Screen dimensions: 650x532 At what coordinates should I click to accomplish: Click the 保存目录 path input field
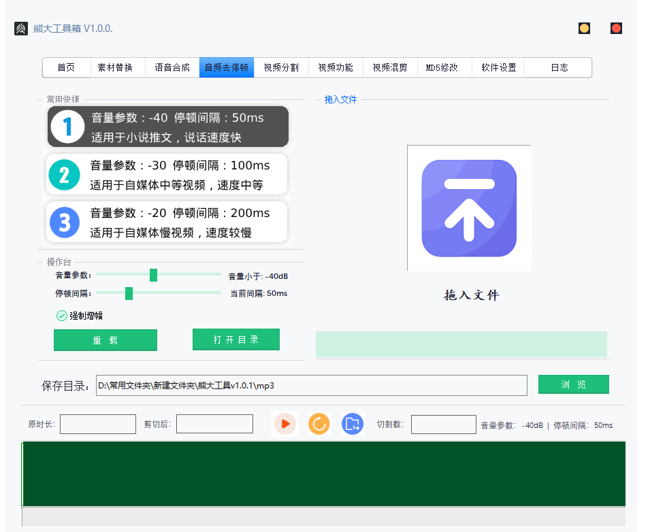point(311,385)
